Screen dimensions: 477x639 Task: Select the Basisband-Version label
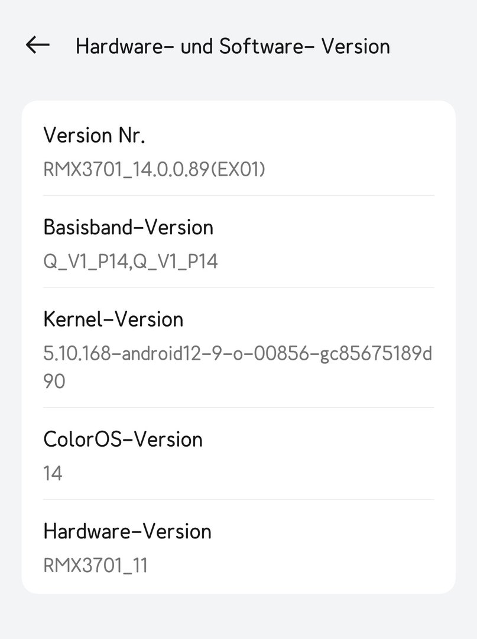(128, 227)
